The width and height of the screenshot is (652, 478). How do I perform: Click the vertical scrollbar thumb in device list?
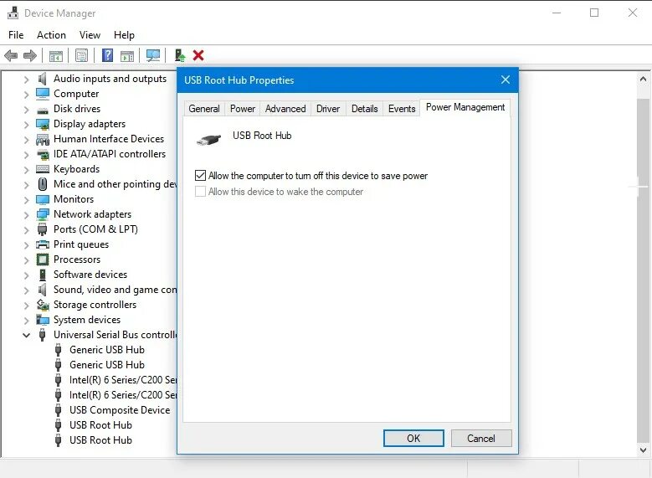643,271
